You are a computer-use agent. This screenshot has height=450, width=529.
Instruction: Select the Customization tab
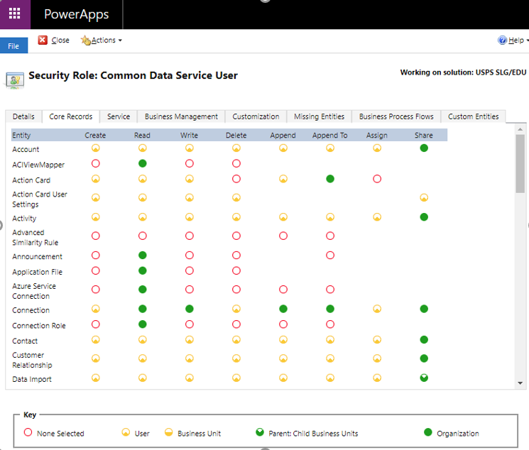[x=256, y=116]
